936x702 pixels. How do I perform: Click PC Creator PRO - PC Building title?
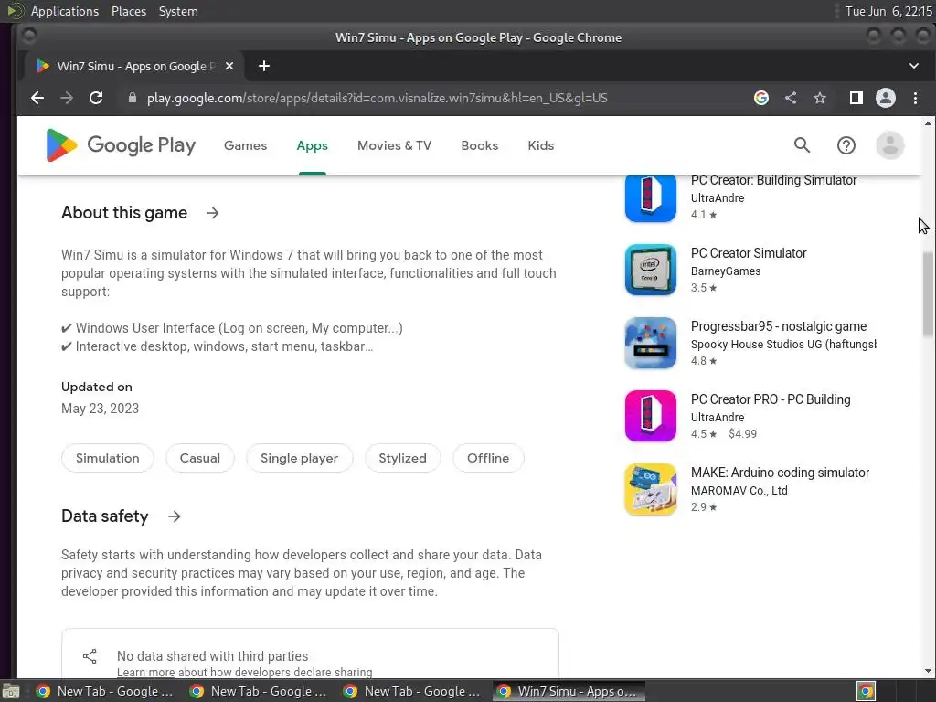pos(771,399)
